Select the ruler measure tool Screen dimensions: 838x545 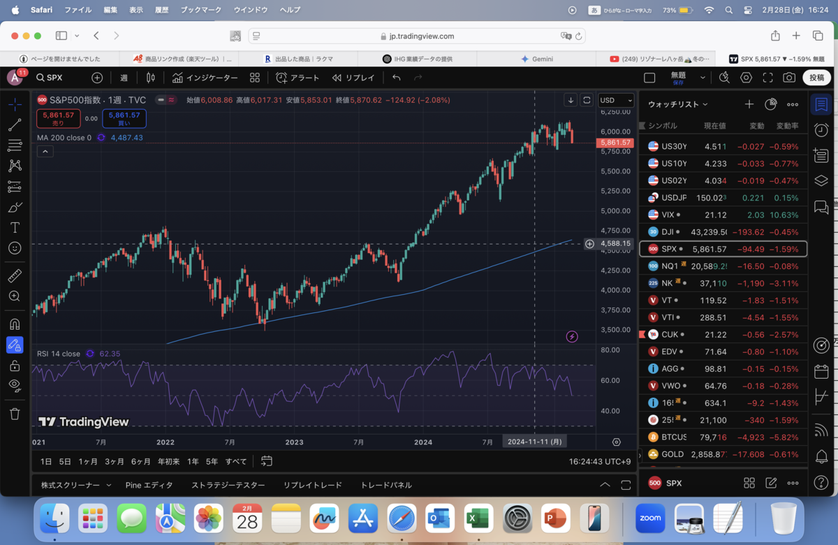pyautogui.click(x=15, y=276)
